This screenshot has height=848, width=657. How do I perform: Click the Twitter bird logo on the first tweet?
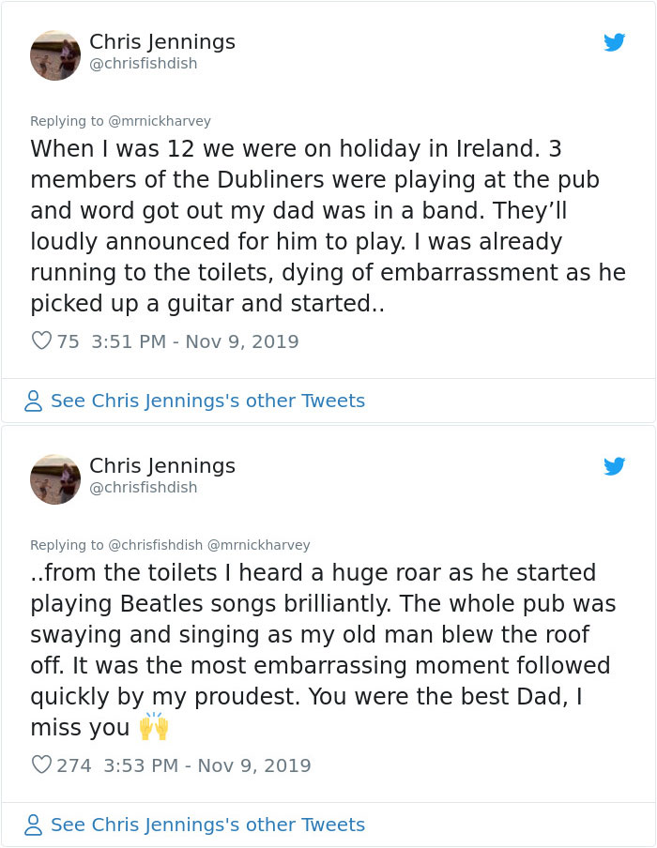(x=616, y=42)
